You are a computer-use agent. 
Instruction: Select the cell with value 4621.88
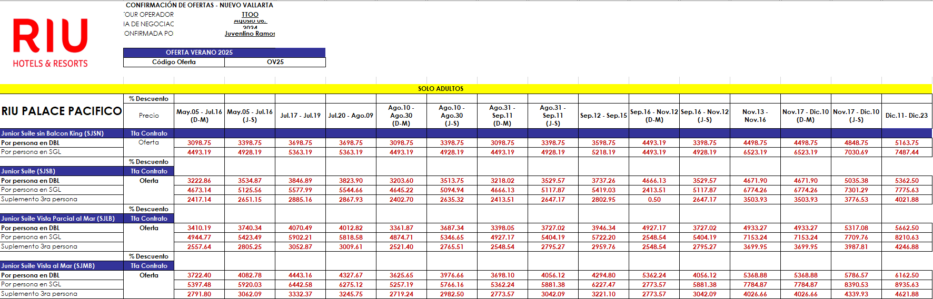coord(907,294)
